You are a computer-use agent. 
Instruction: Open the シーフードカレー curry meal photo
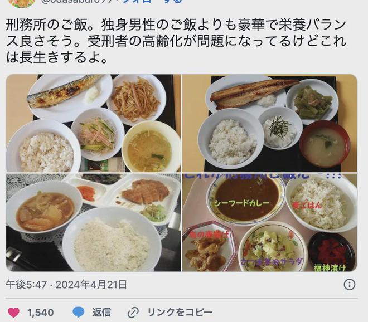pos(270,223)
